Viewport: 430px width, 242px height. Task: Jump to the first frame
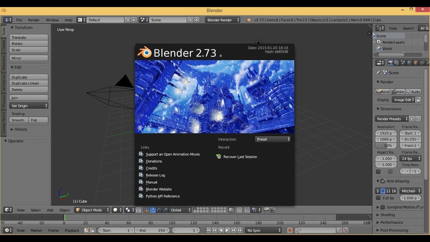click(x=208, y=230)
